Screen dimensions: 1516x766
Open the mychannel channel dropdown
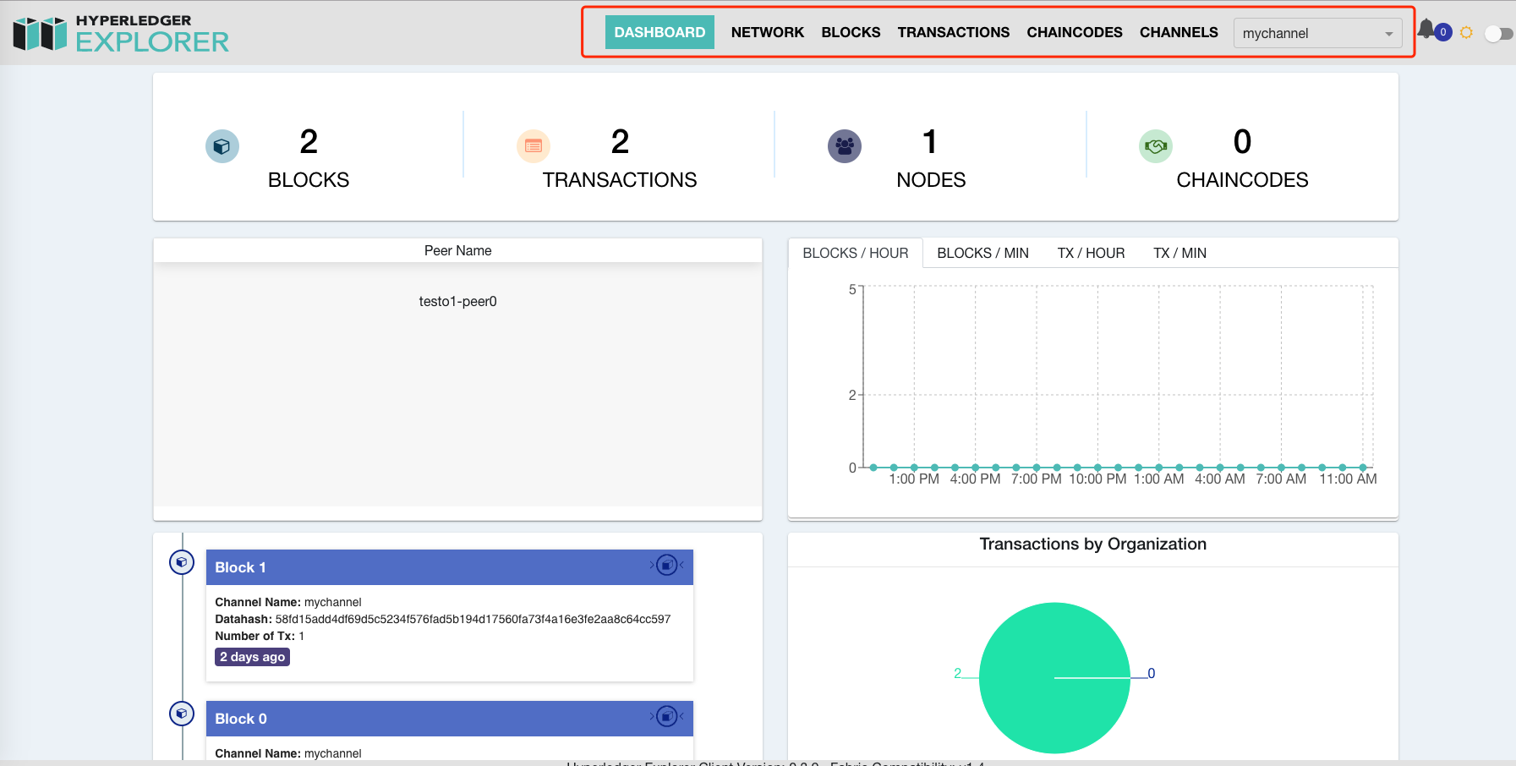pos(1317,33)
